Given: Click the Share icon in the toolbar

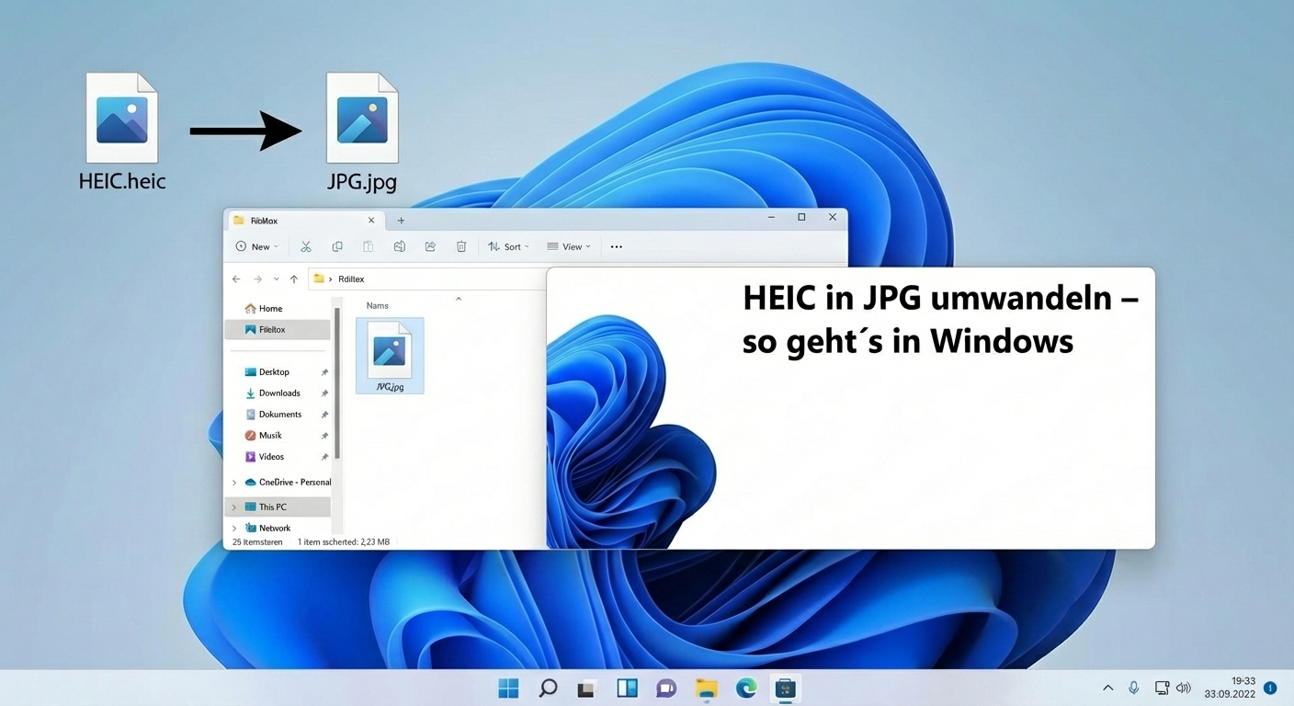Looking at the screenshot, I should tap(430, 246).
